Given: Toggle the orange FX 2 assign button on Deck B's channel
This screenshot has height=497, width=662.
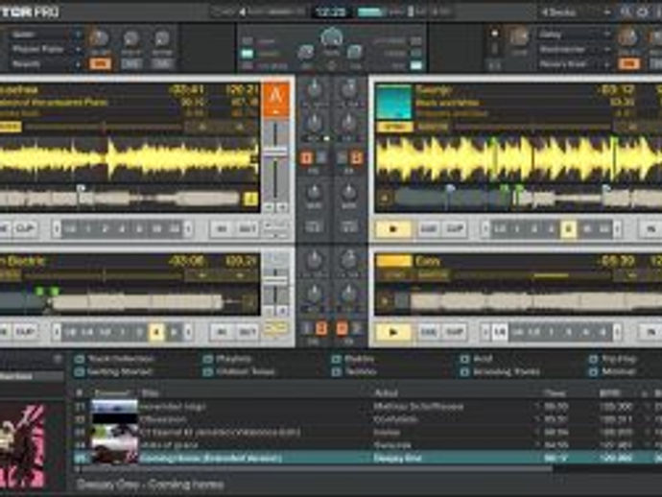Looking at the screenshot, I should (x=356, y=158).
